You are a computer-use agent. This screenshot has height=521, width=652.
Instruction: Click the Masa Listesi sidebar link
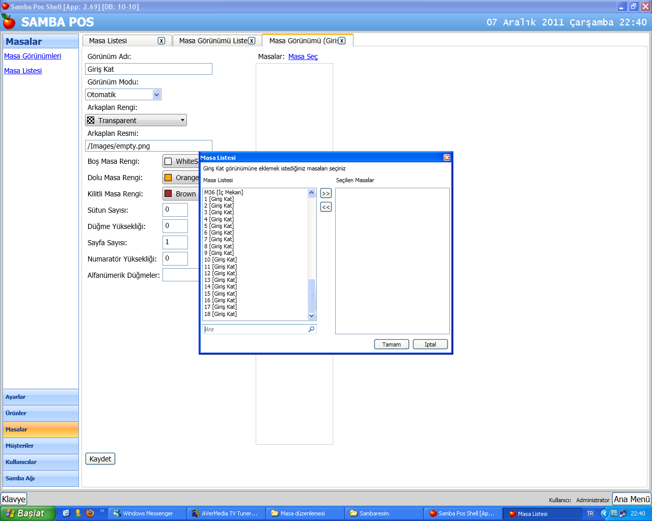23,71
